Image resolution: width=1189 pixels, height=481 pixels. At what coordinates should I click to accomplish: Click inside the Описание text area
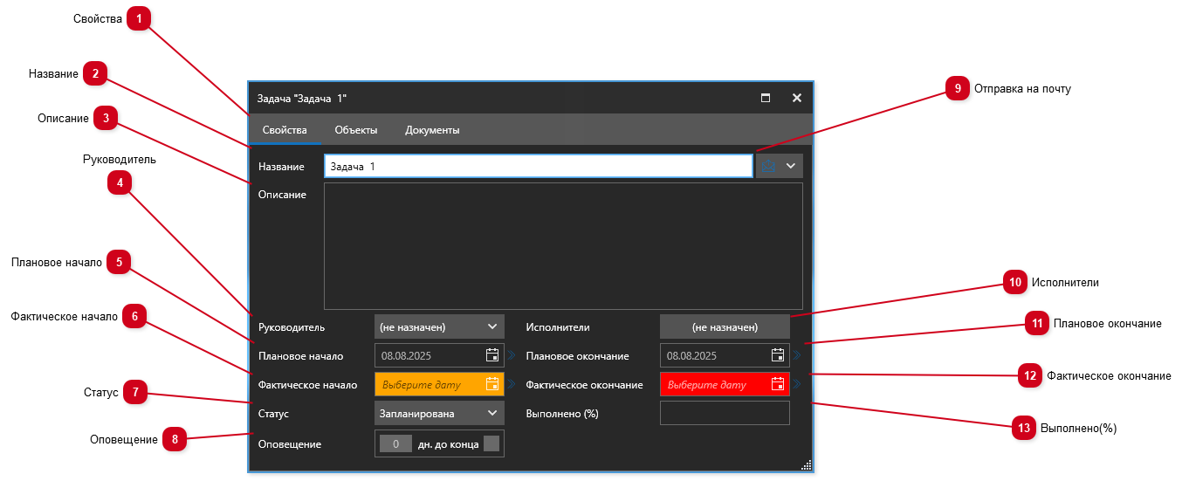563,245
